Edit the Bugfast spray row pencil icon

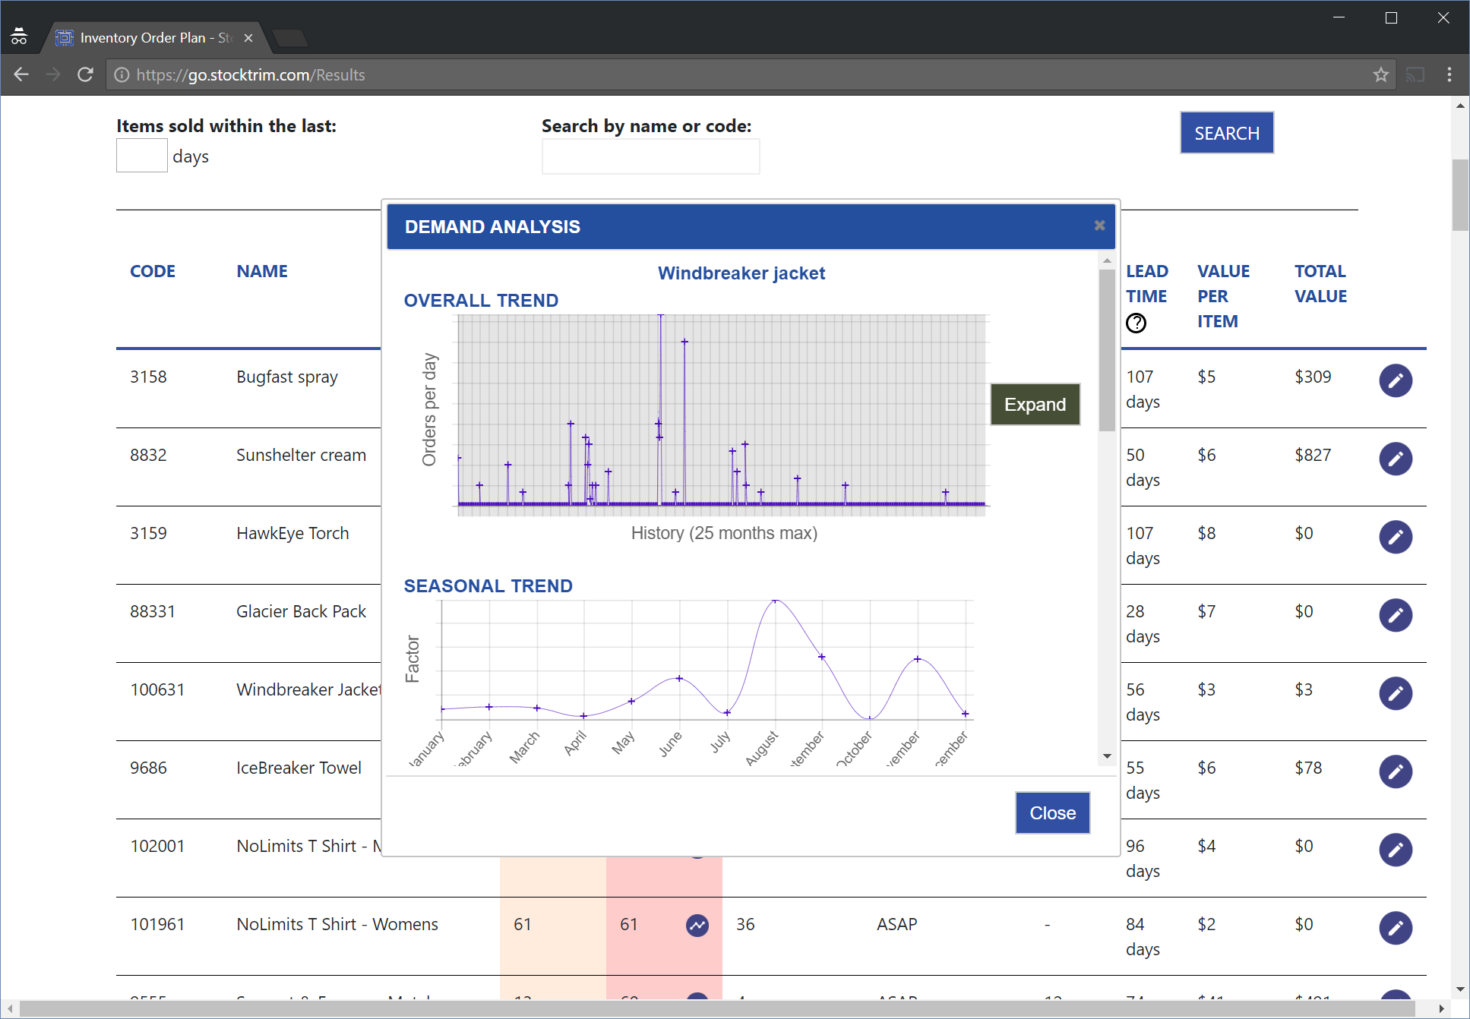pos(1395,380)
